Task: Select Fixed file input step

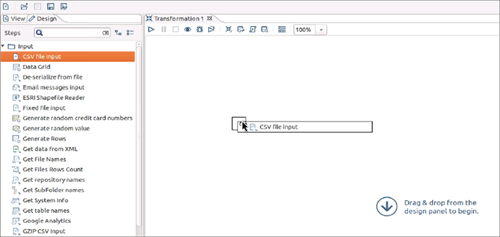Action: tap(44, 108)
